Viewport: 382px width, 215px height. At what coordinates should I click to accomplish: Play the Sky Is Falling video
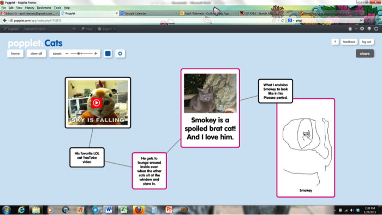pyautogui.click(x=96, y=103)
